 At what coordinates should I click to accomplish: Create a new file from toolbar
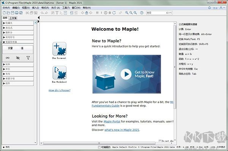[4, 13]
